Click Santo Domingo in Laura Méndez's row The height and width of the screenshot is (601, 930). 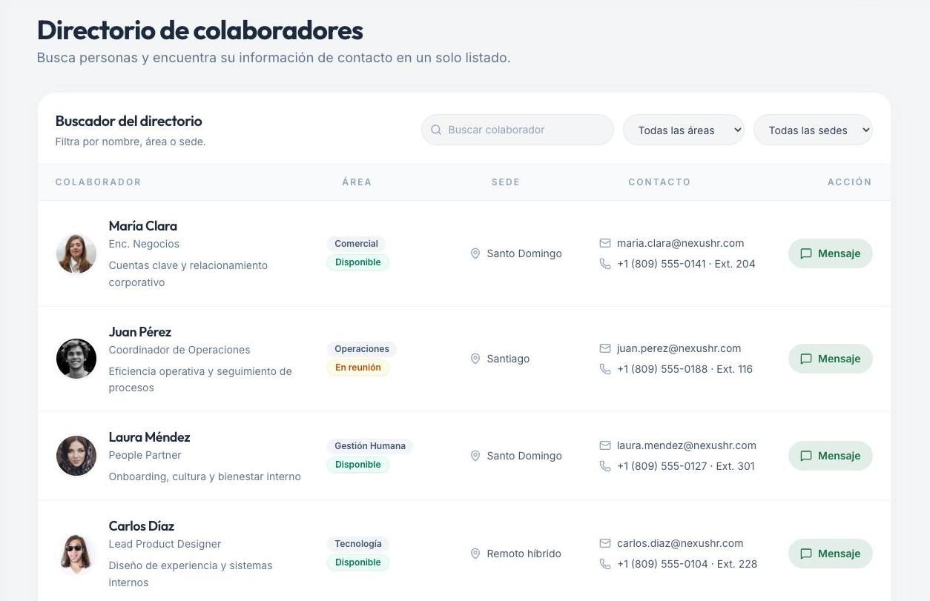point(524,456)
